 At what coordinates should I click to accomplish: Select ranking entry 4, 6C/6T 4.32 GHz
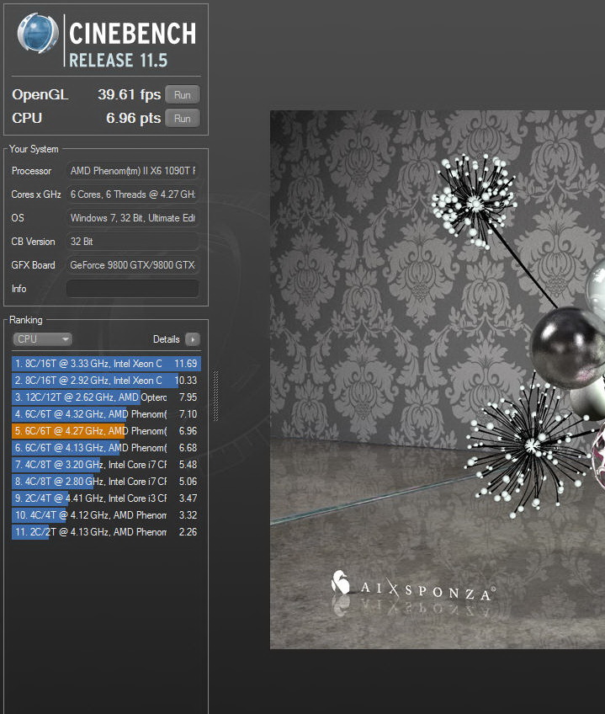(x=106, y=414)
